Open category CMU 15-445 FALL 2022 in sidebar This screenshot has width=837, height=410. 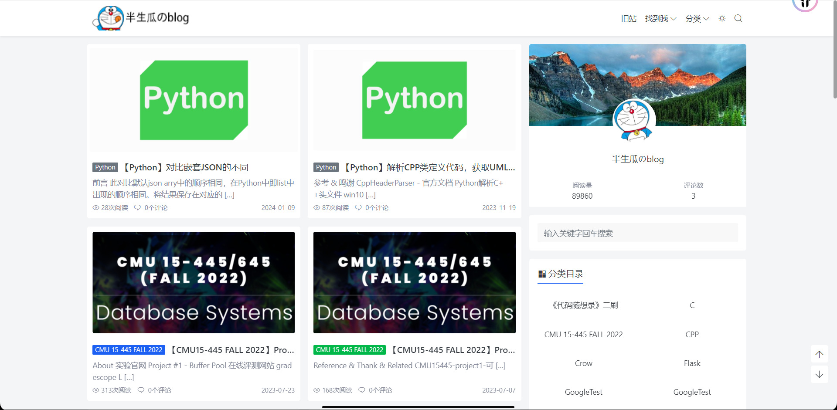click(583, 335)
